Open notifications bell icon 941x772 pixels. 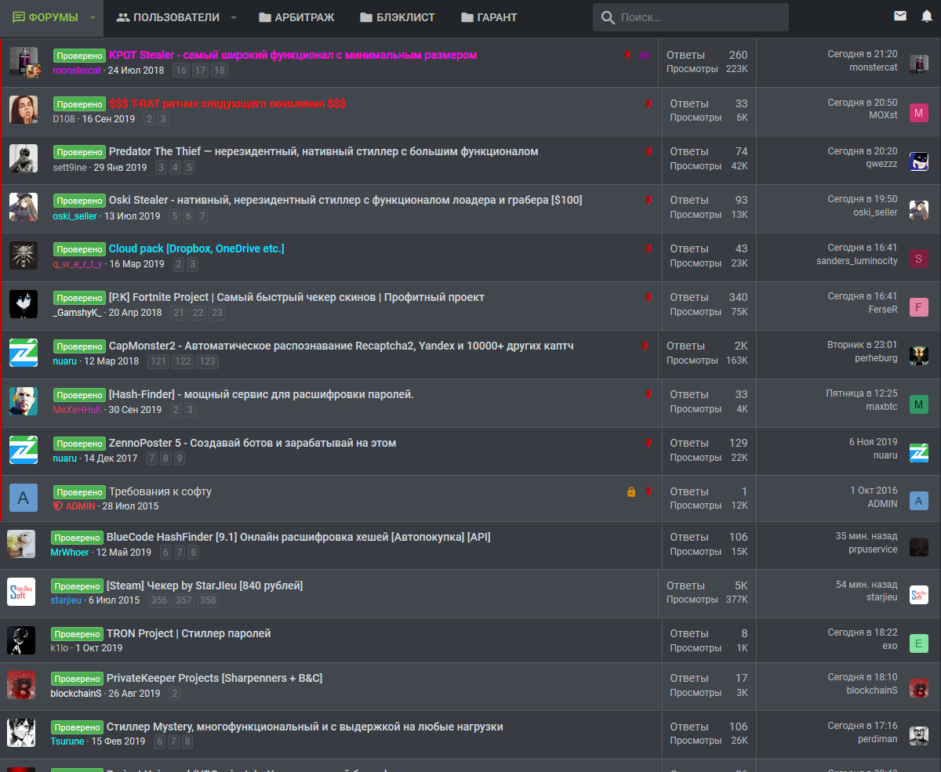pos(927,16)
